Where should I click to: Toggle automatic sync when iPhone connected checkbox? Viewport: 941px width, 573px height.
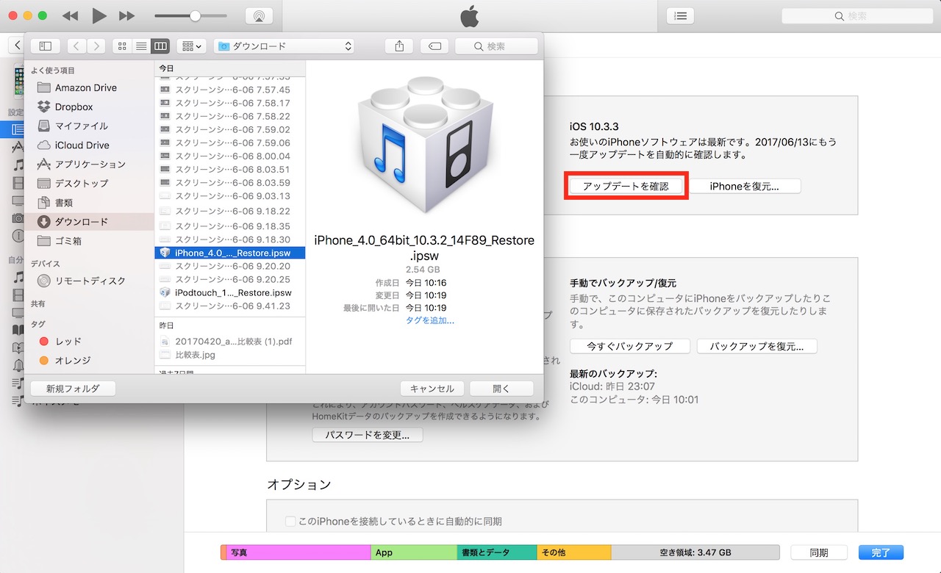(x=290, y=522)
